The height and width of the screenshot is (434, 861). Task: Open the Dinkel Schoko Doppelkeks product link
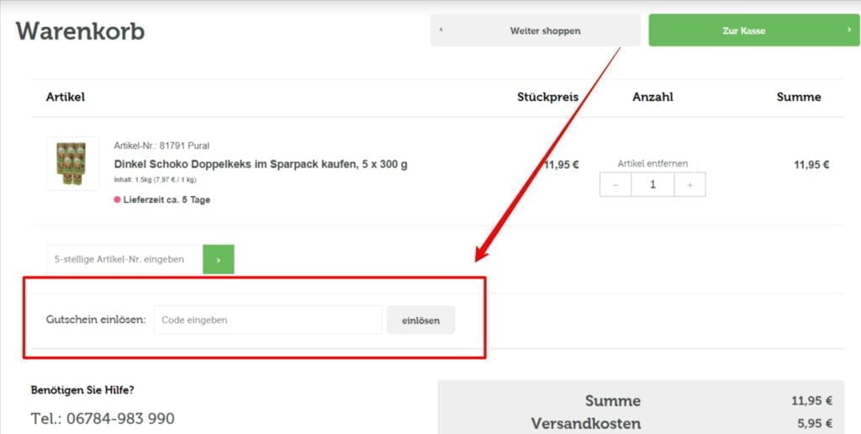coord(260,164)
